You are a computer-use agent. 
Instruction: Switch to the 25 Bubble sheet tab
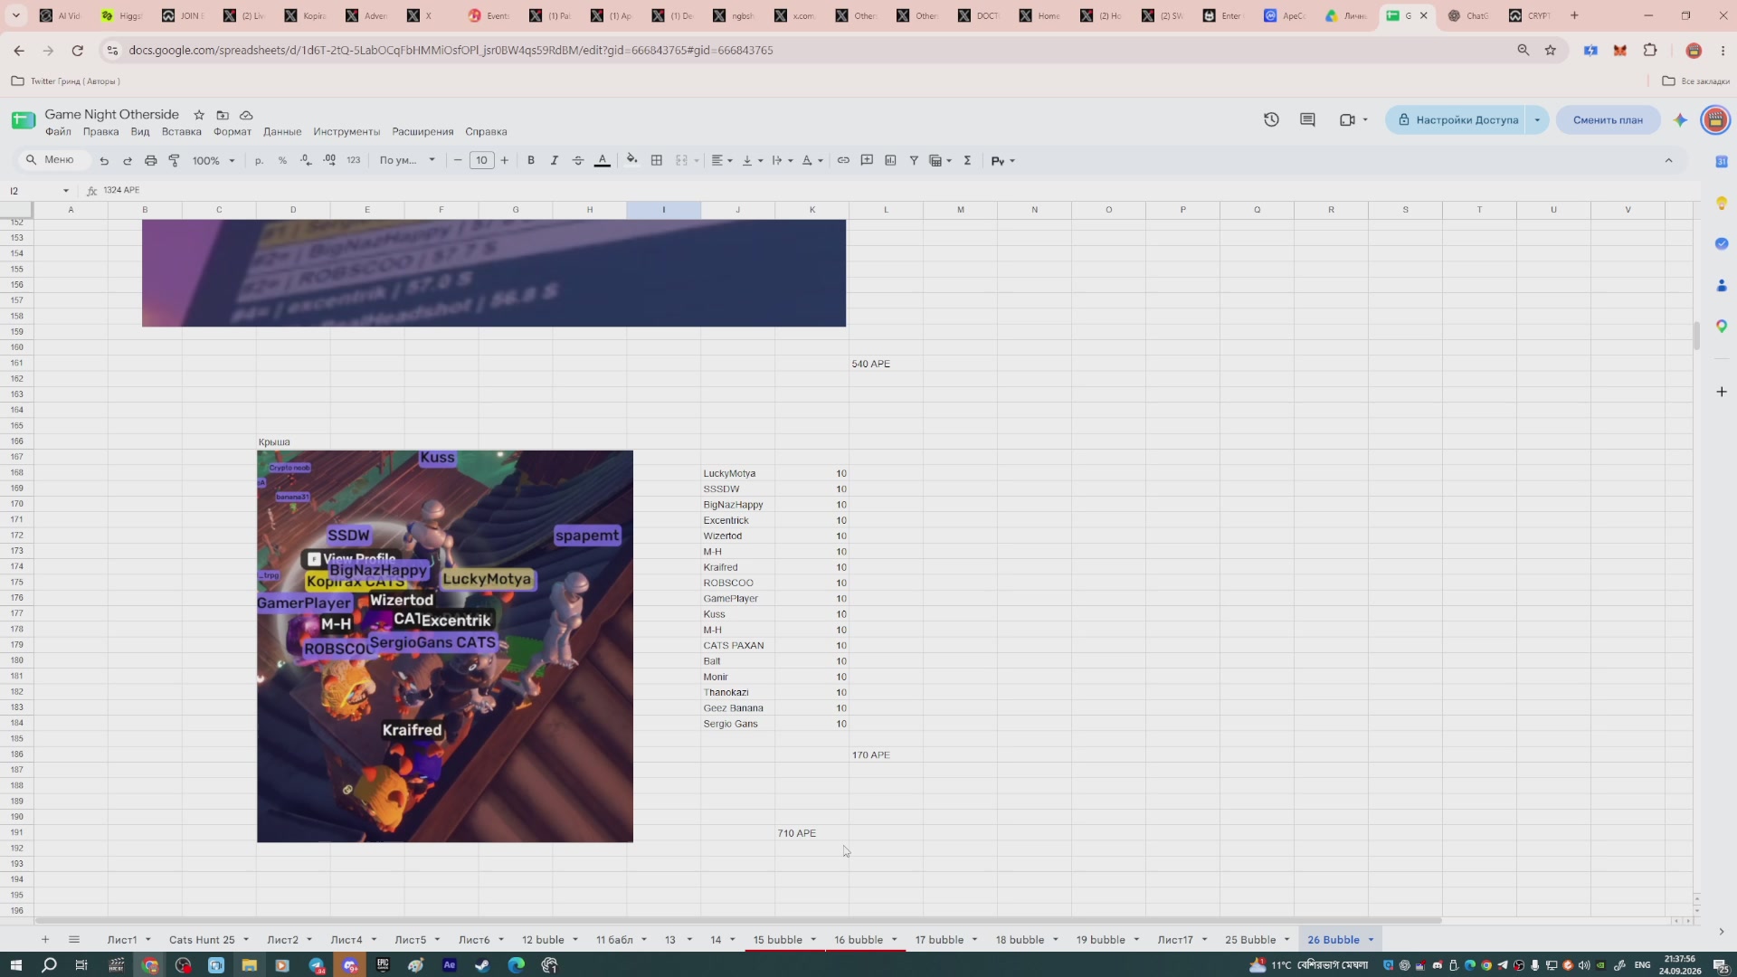1250,940
